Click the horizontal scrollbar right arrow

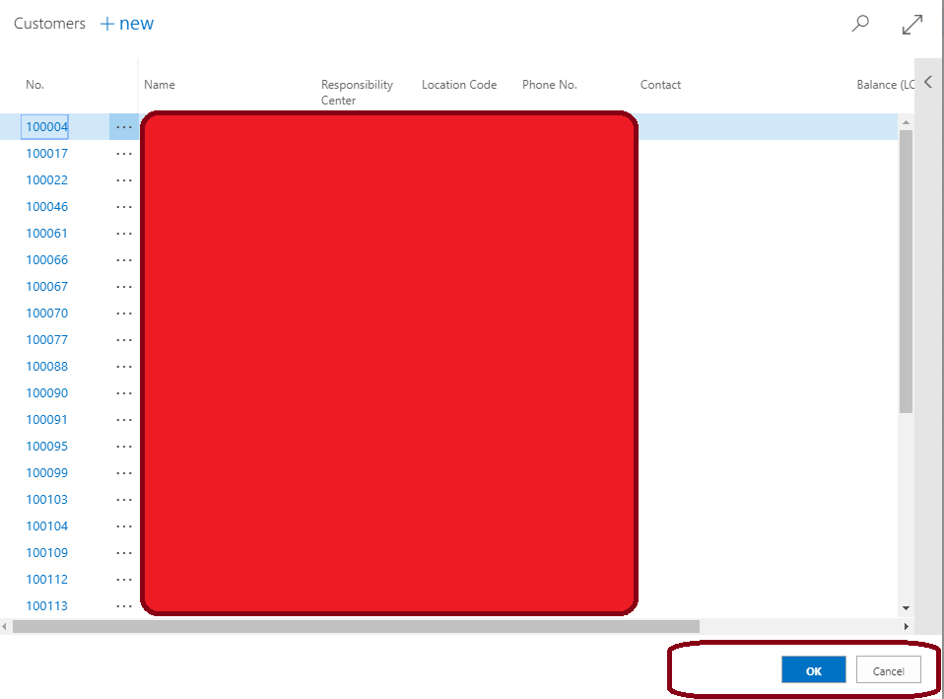pos(907,626)
